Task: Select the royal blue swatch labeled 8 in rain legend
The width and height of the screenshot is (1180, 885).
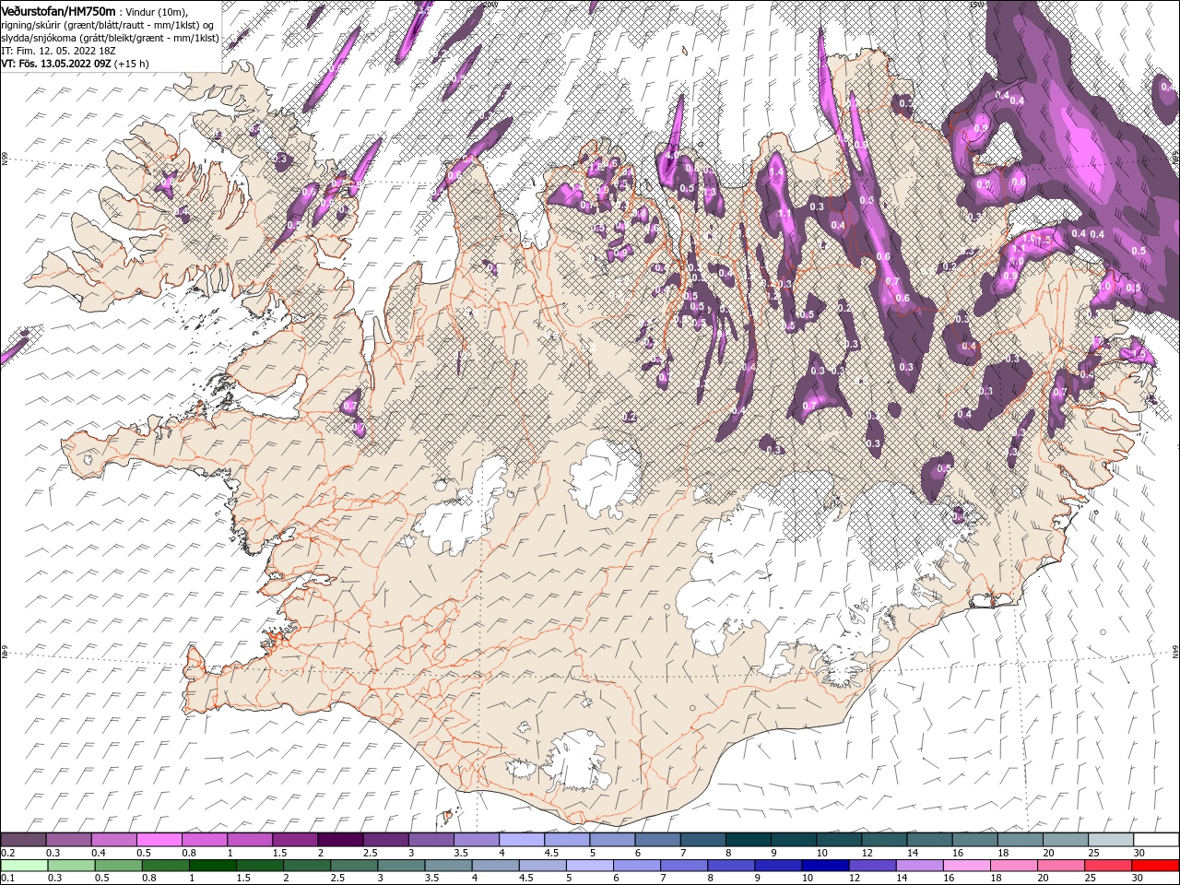Action: (730, 865)
